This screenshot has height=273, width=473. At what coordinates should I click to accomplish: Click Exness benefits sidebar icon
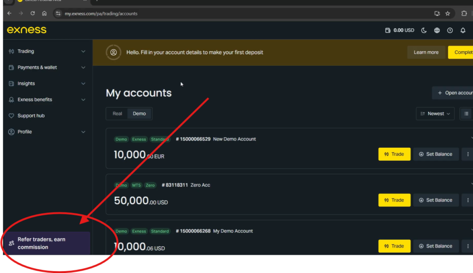(11, 100)
